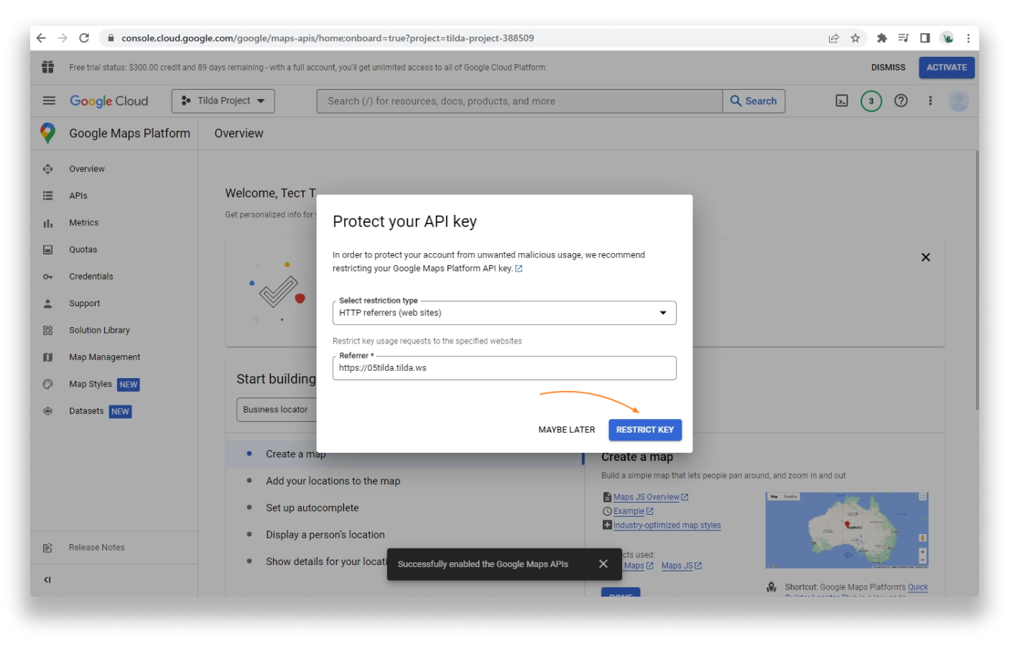Open Chrome side panel icon

coord(925,38)
